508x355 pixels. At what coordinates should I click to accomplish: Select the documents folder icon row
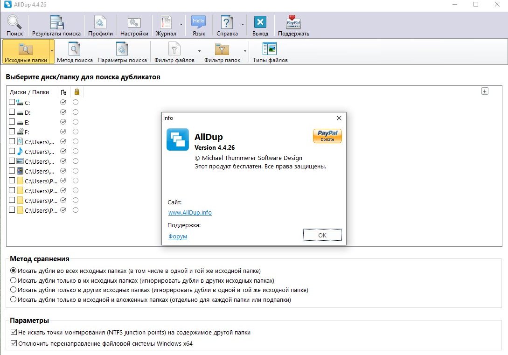tap(20, 141)
